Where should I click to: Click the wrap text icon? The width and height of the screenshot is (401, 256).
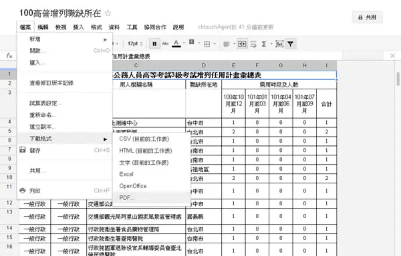(253, 44)
